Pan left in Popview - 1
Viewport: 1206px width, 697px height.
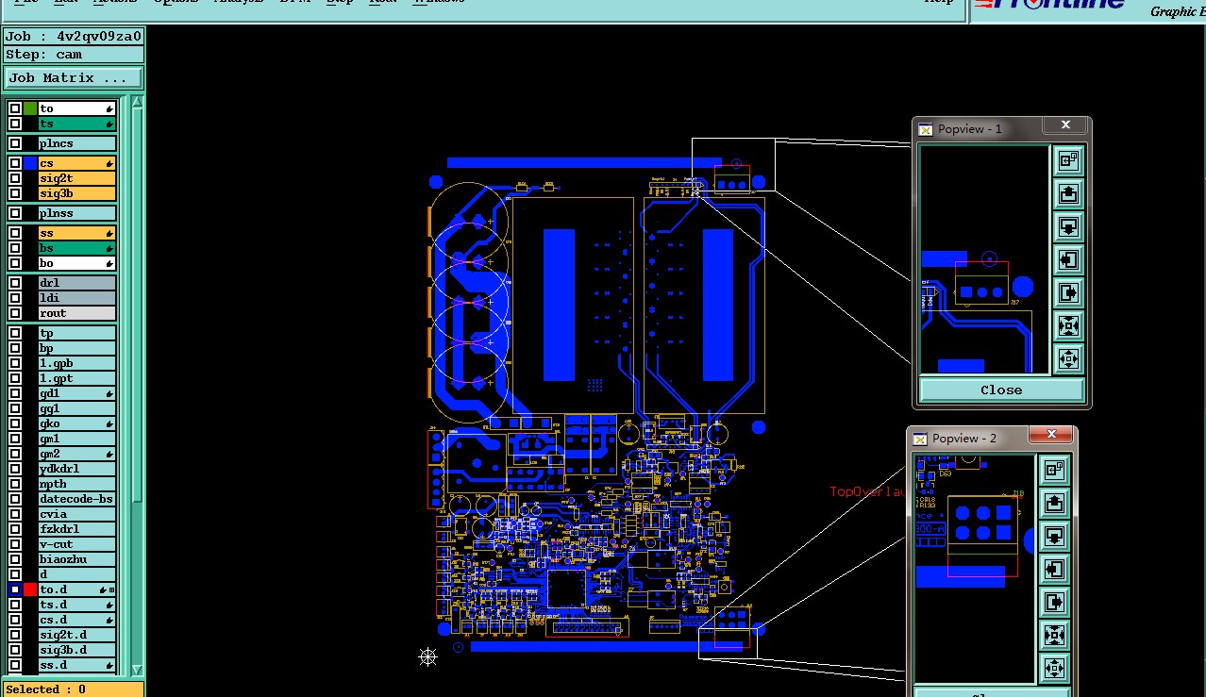tap(1068, 259)
